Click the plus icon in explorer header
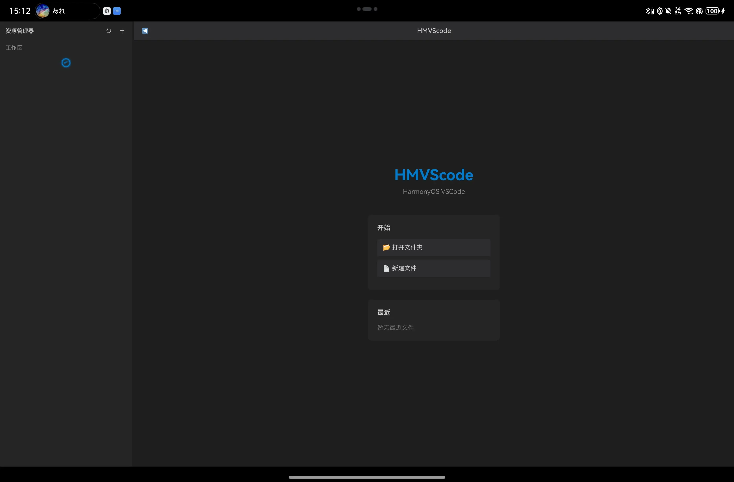The height and width of the screenshot is (482, 734). coord(122,31)
